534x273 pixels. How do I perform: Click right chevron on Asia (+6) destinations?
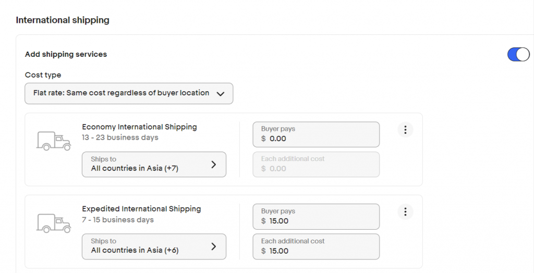tap(213, 246)
